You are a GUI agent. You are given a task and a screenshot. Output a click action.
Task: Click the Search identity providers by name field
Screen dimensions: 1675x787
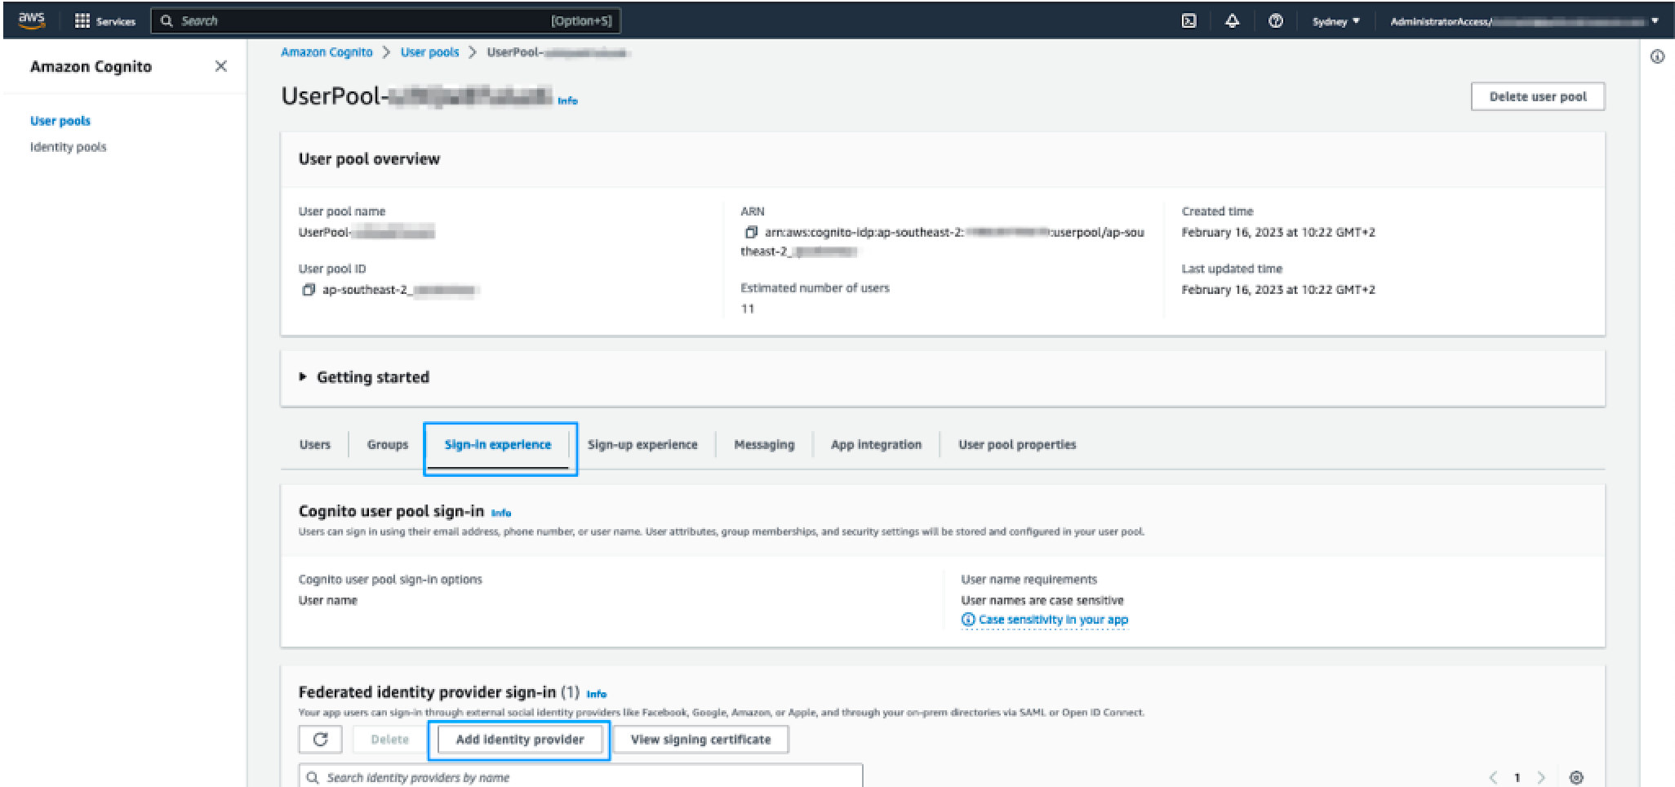(x=580, y=777)
